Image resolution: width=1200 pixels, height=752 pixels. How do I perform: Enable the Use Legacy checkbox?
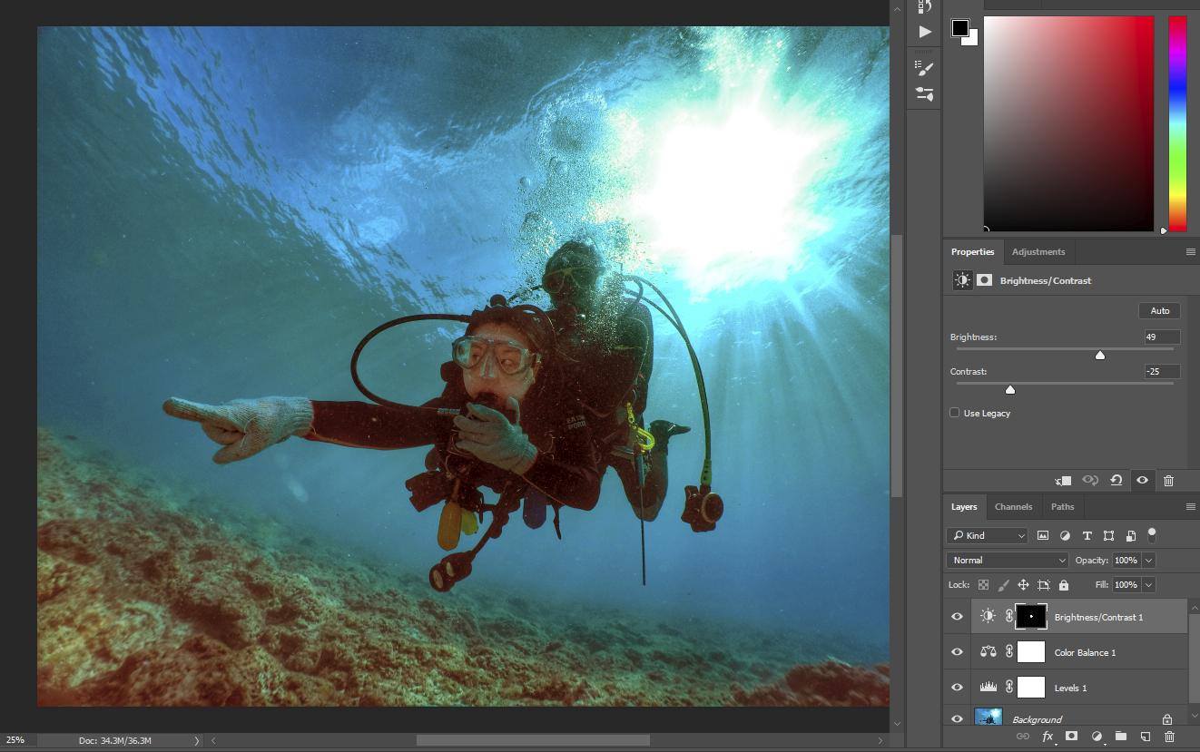tap(954, 413)
